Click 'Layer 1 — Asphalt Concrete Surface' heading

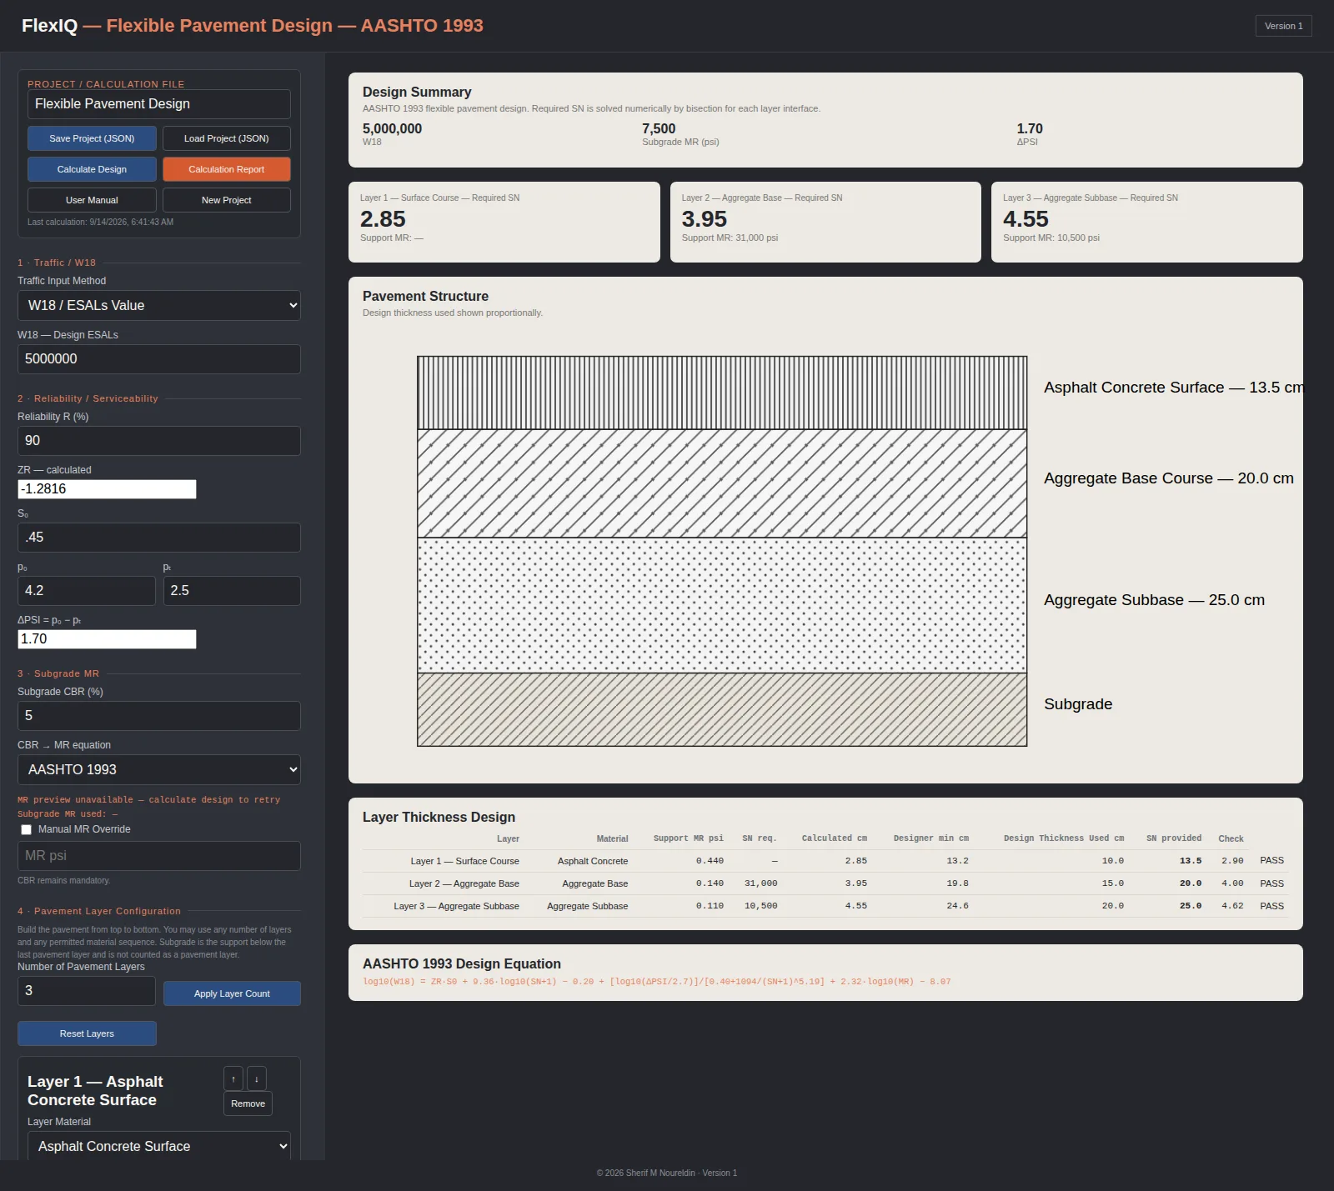click(95, 1091)
